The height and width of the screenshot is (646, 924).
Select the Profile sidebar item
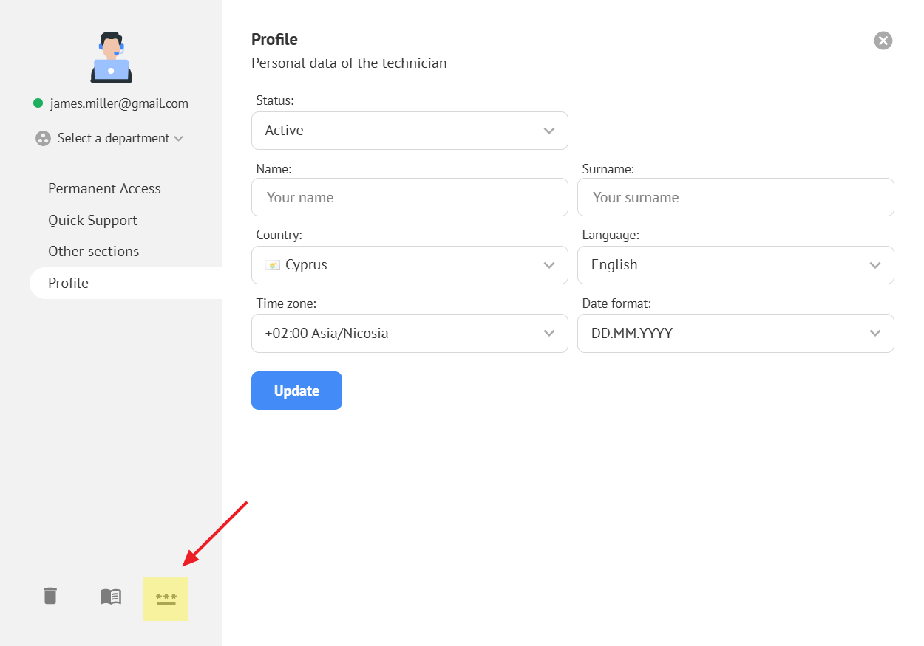(x=68, y=284)
